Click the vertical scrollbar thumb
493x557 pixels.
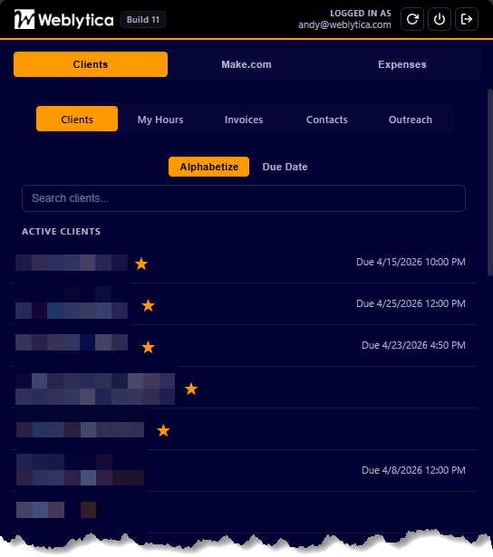tap(490, 182)
